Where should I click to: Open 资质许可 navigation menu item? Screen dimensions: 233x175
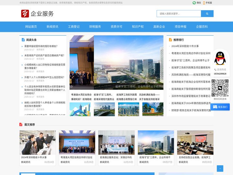point(116,27)
